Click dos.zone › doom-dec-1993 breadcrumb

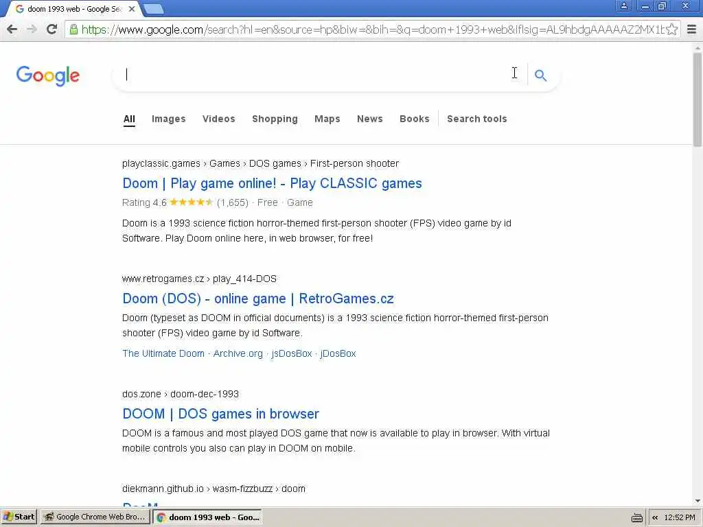(181, 394)
